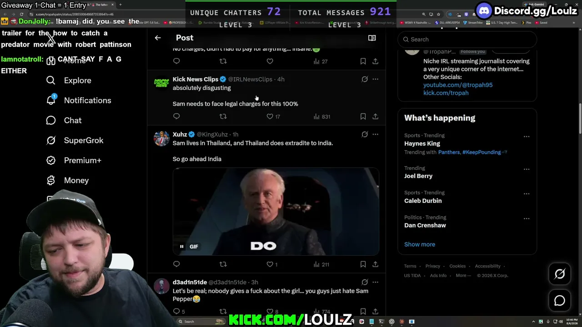Click the X search field
This screenshot has height=327, width=582.
coord(467,40)
